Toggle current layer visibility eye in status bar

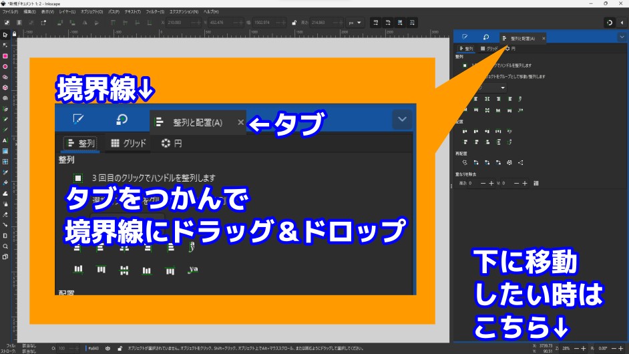[x=108, y=349]
